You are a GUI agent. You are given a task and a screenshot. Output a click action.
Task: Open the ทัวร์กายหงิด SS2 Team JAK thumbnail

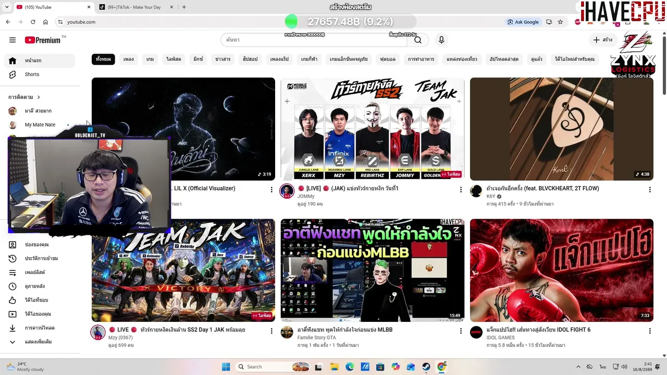(373, 129)
